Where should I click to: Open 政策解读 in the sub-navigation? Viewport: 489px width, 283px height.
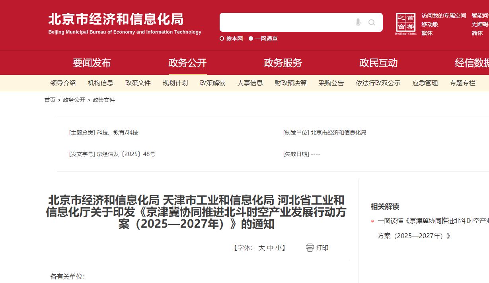coord(212,83)
